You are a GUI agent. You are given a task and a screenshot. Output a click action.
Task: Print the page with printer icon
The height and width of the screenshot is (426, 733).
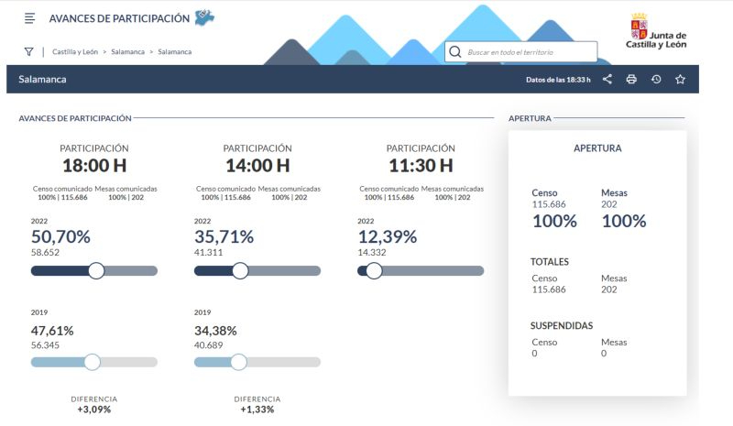(631, 80)
